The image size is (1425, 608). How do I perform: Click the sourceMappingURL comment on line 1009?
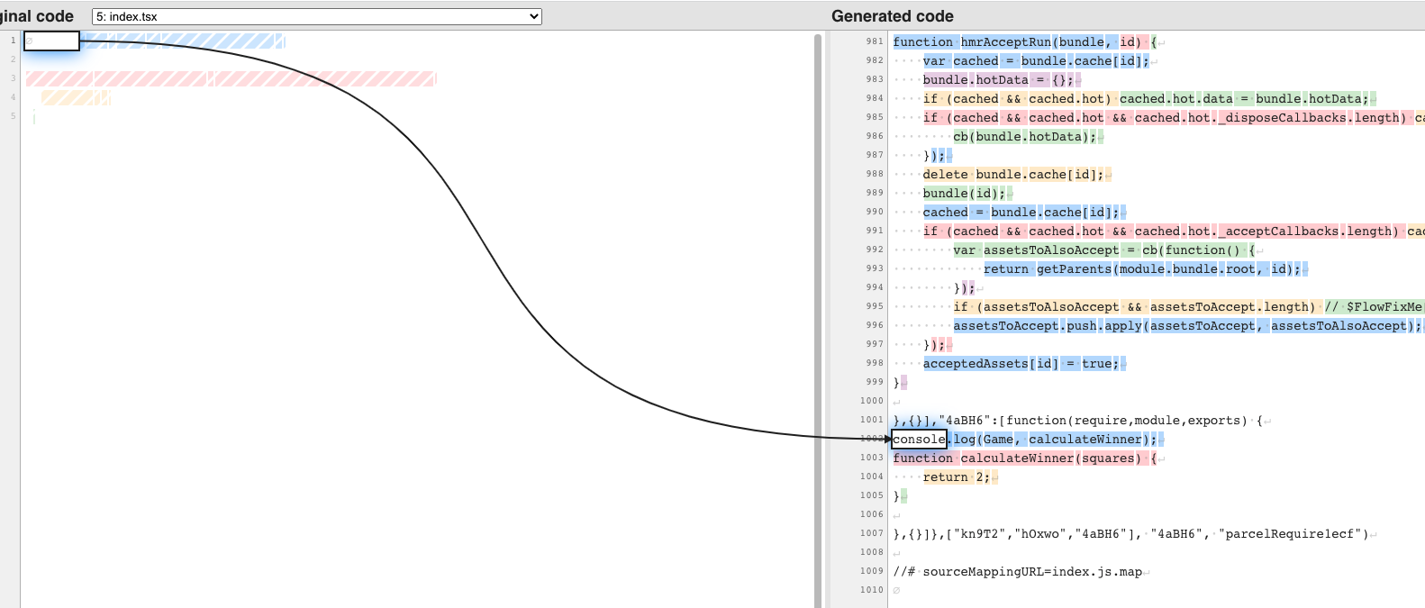click(1018, 572)
